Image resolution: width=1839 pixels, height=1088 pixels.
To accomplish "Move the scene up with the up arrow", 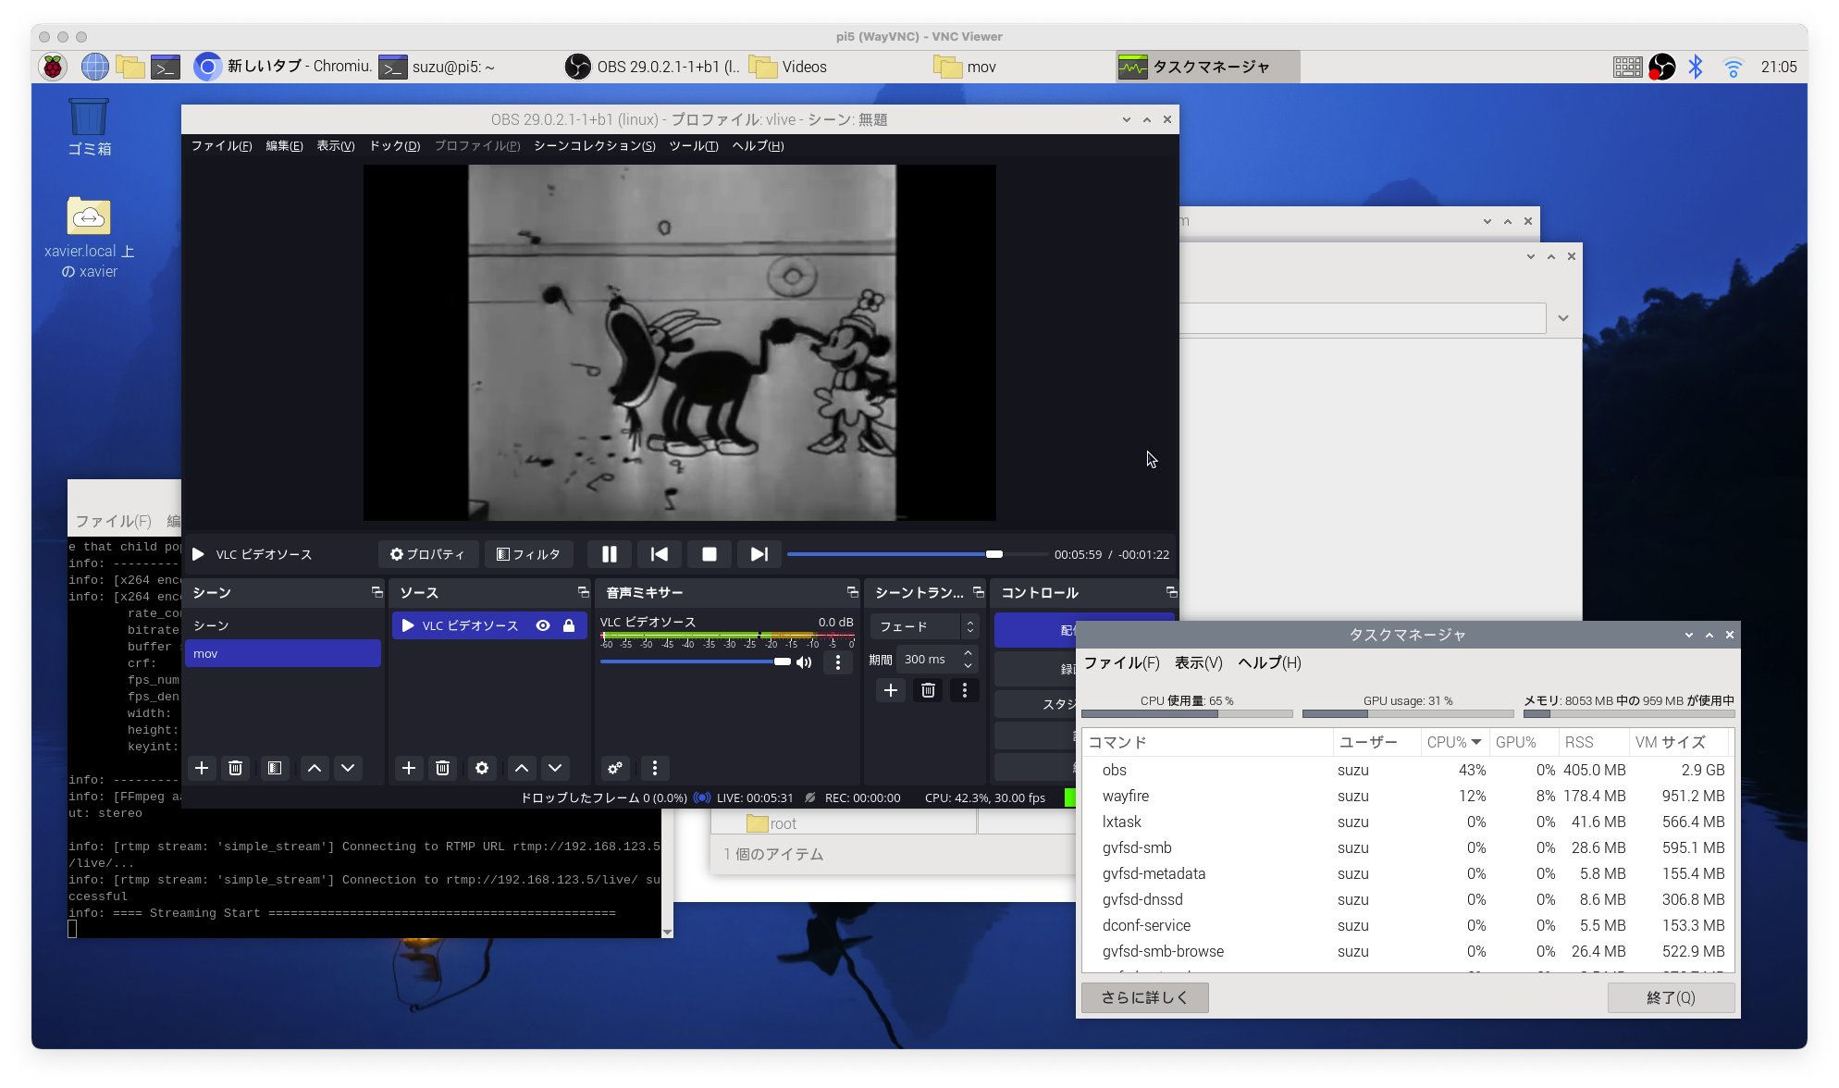I will (x=315, y=768).
